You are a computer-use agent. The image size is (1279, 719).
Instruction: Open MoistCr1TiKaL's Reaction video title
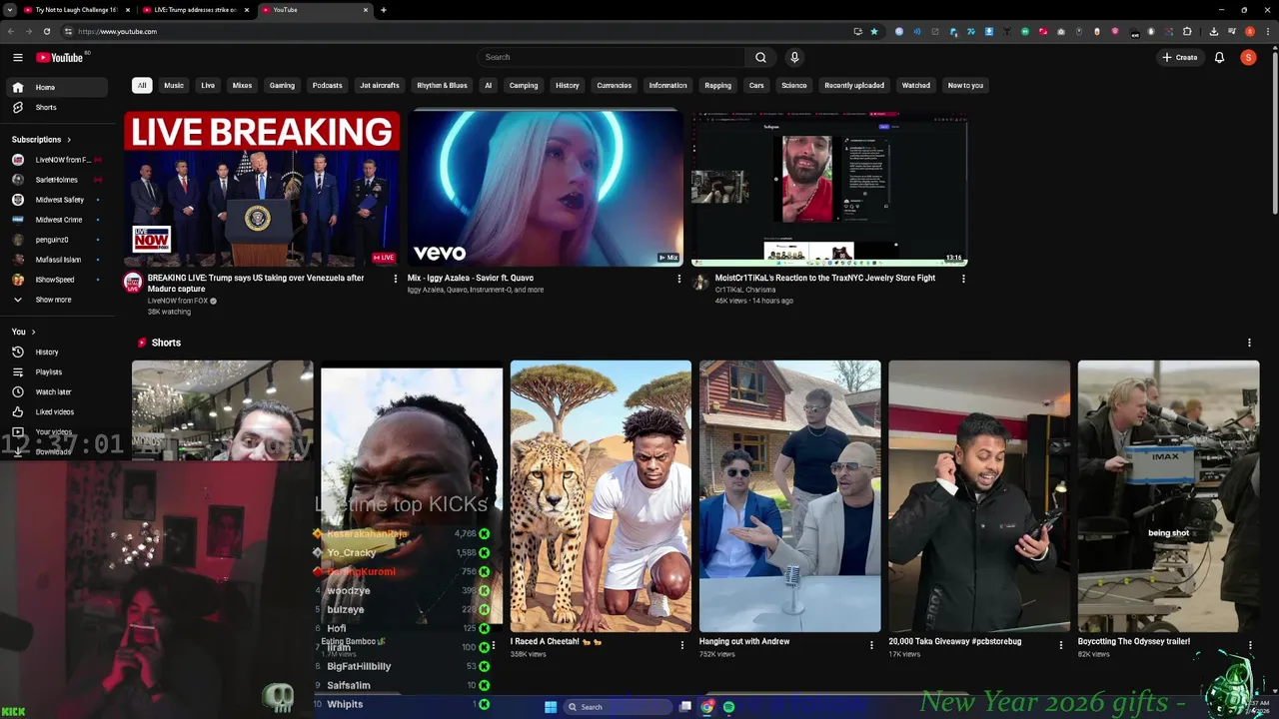pyautogui.click(x=825, y=278)
